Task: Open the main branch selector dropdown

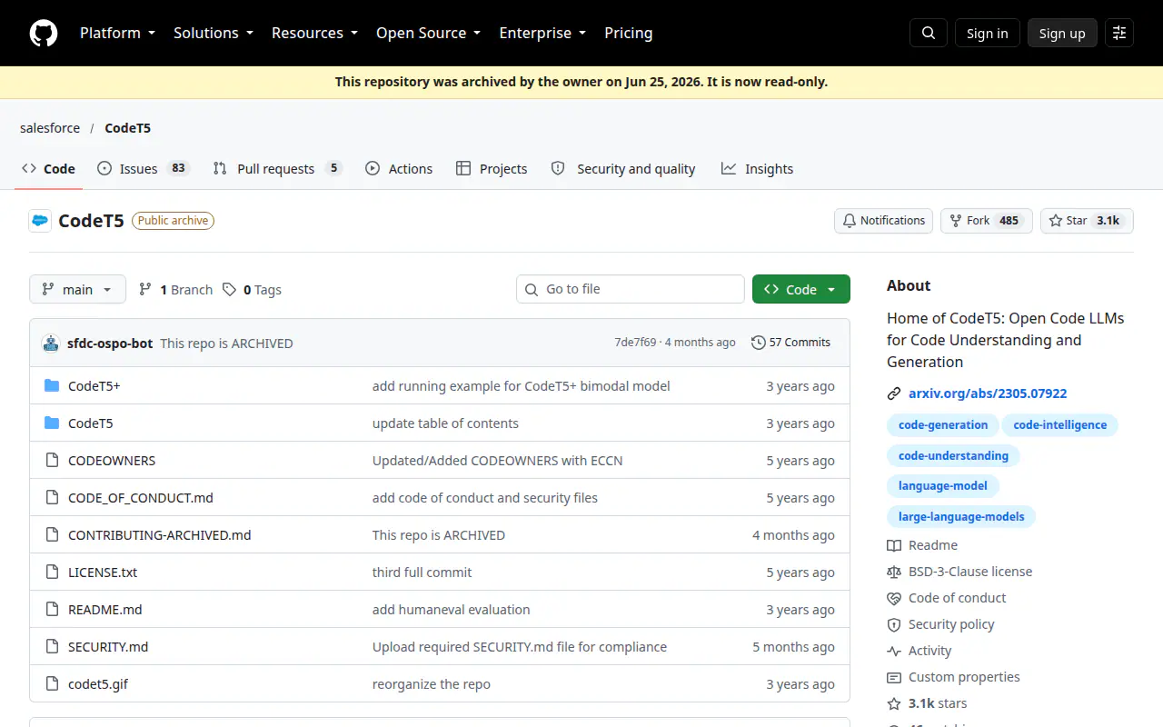Action: tap(77, 289)
